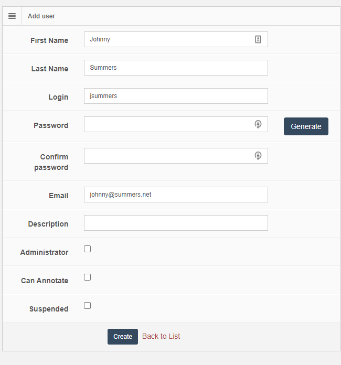Tick the Can Annotate checkbox
Screen dimensions: 341x365
(x=88, y=277)
